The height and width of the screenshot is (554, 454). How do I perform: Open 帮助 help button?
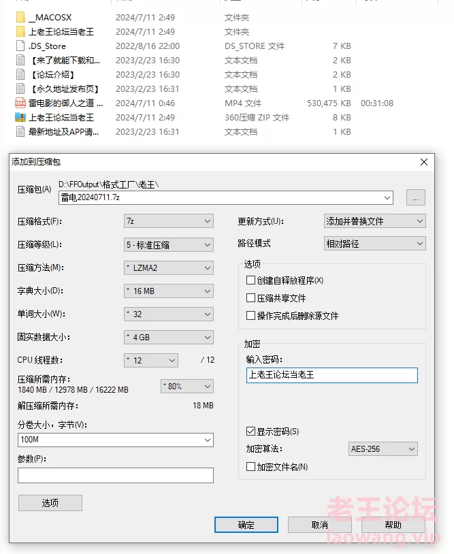click(393, 525)
